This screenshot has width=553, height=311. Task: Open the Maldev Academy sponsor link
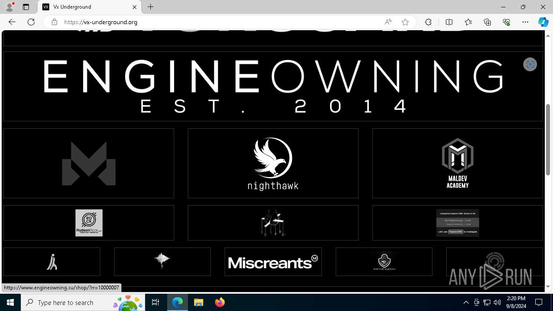pos(458,163)
